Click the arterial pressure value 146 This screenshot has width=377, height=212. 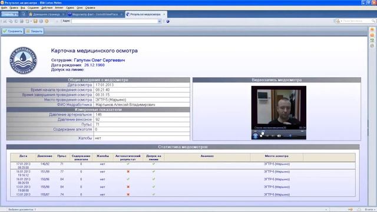[98, 115]
